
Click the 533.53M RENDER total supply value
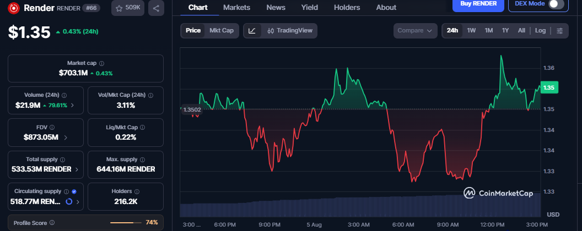point(41,169)
